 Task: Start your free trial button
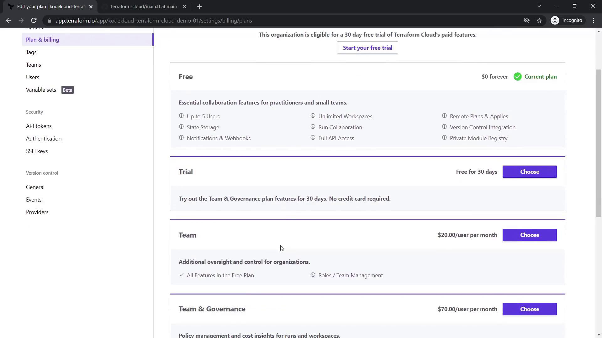click(367, 48)
